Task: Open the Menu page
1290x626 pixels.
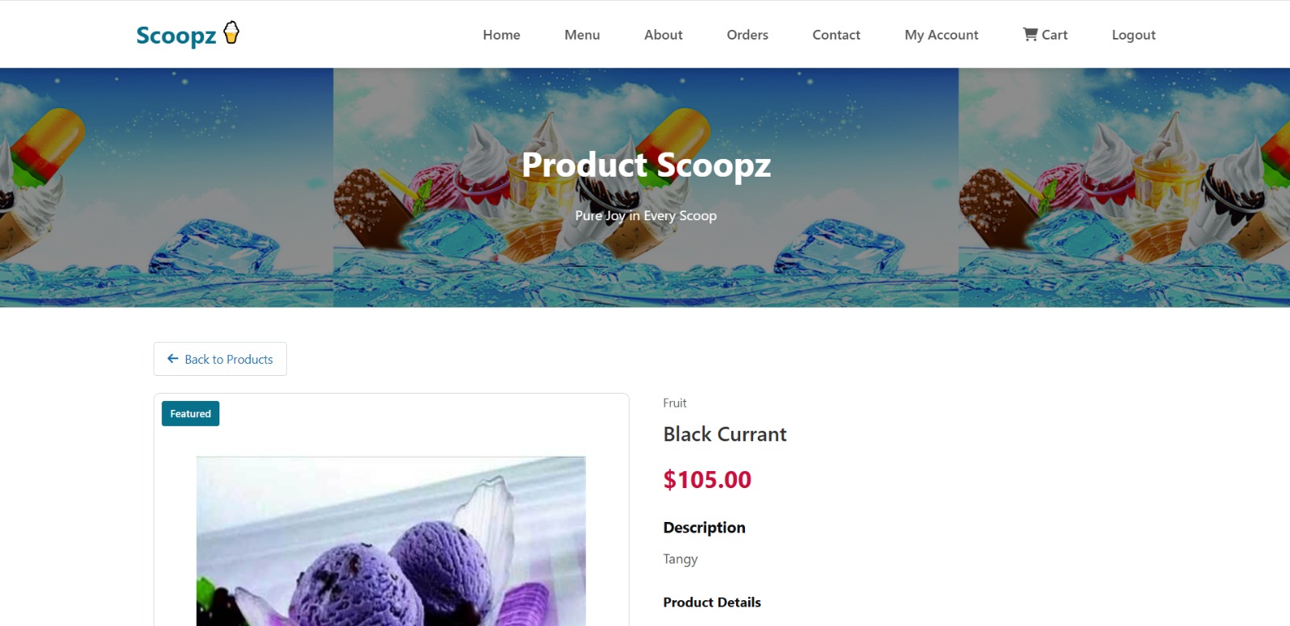Action: pyautogui.click(x=582, y=35)
